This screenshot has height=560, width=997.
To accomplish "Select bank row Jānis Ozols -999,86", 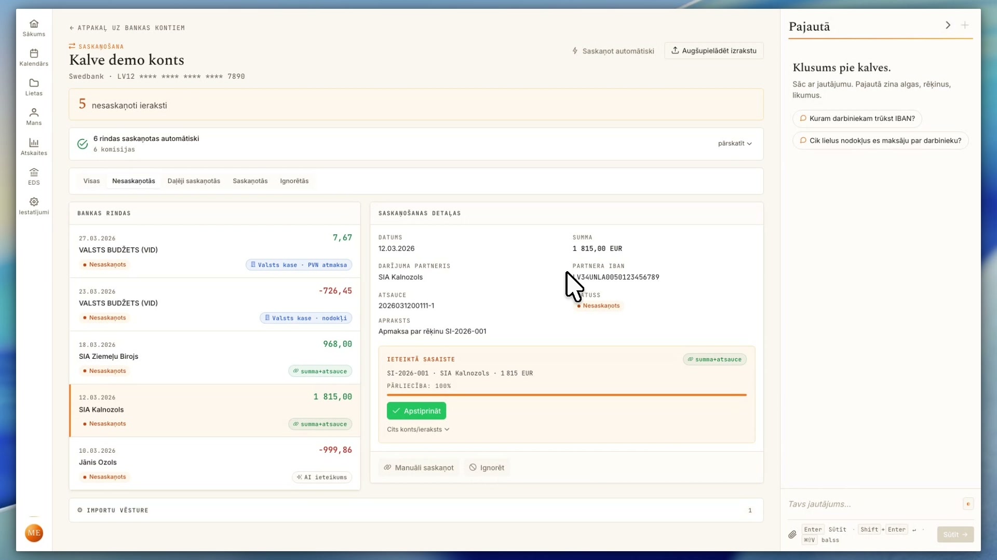I will point(215,464).
